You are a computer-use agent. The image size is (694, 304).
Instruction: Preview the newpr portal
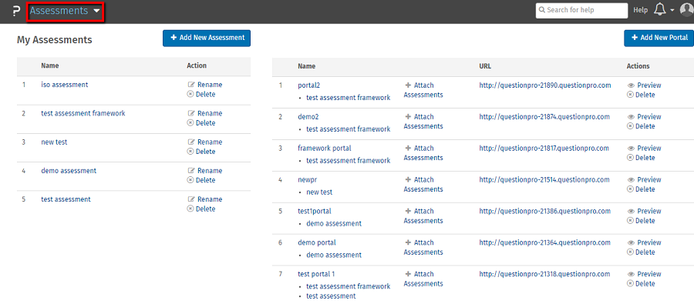(644, 180)
